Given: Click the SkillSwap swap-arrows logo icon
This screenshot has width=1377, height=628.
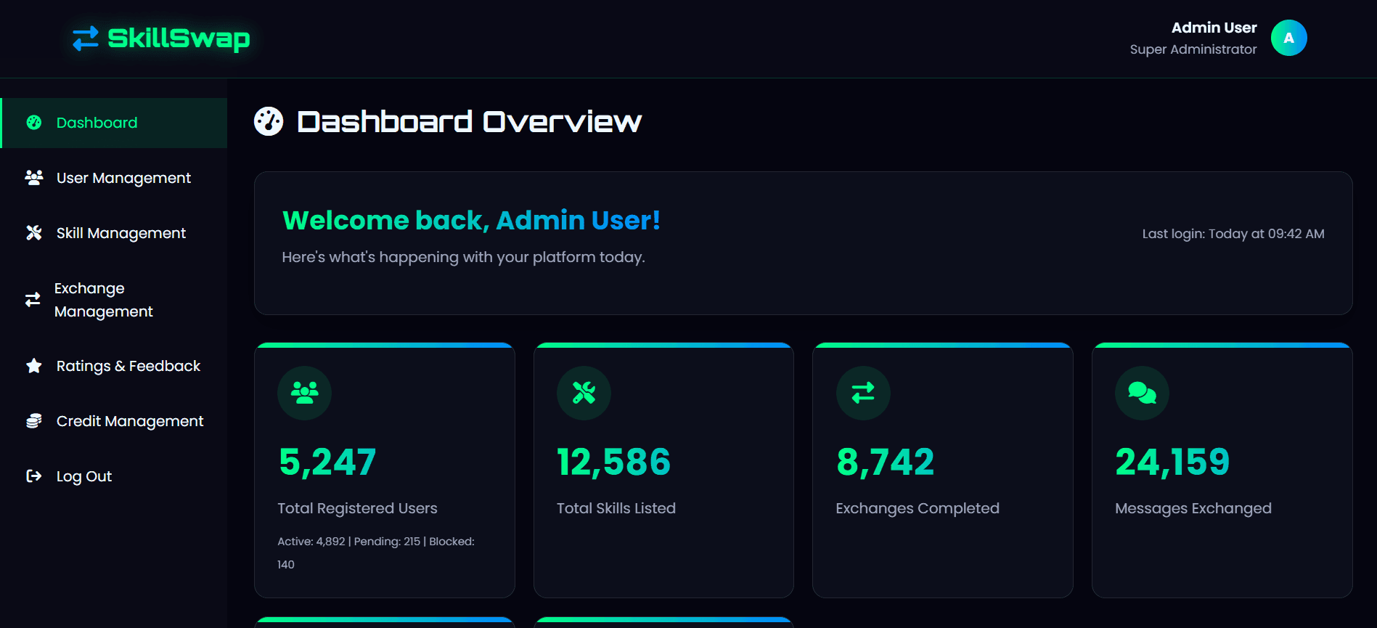Looking at the screenshot, I should (x=86, y=38).
